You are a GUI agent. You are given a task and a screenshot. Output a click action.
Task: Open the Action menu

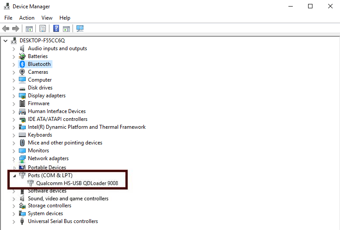coord(27,18)
